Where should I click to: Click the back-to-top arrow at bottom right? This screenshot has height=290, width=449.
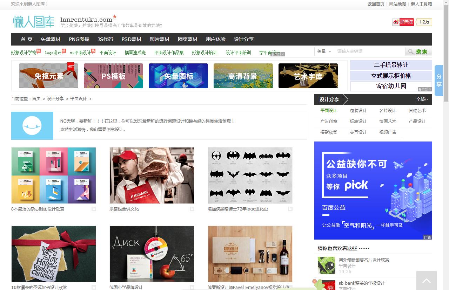(427, 281)
